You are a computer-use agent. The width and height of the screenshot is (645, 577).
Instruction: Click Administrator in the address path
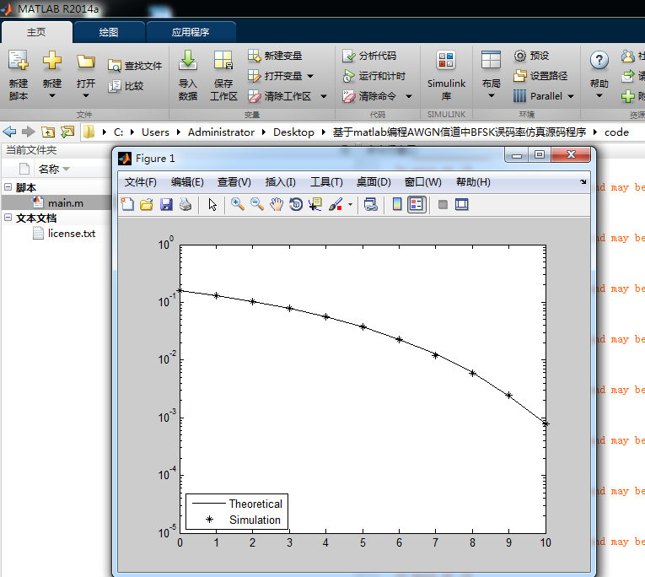221,132
